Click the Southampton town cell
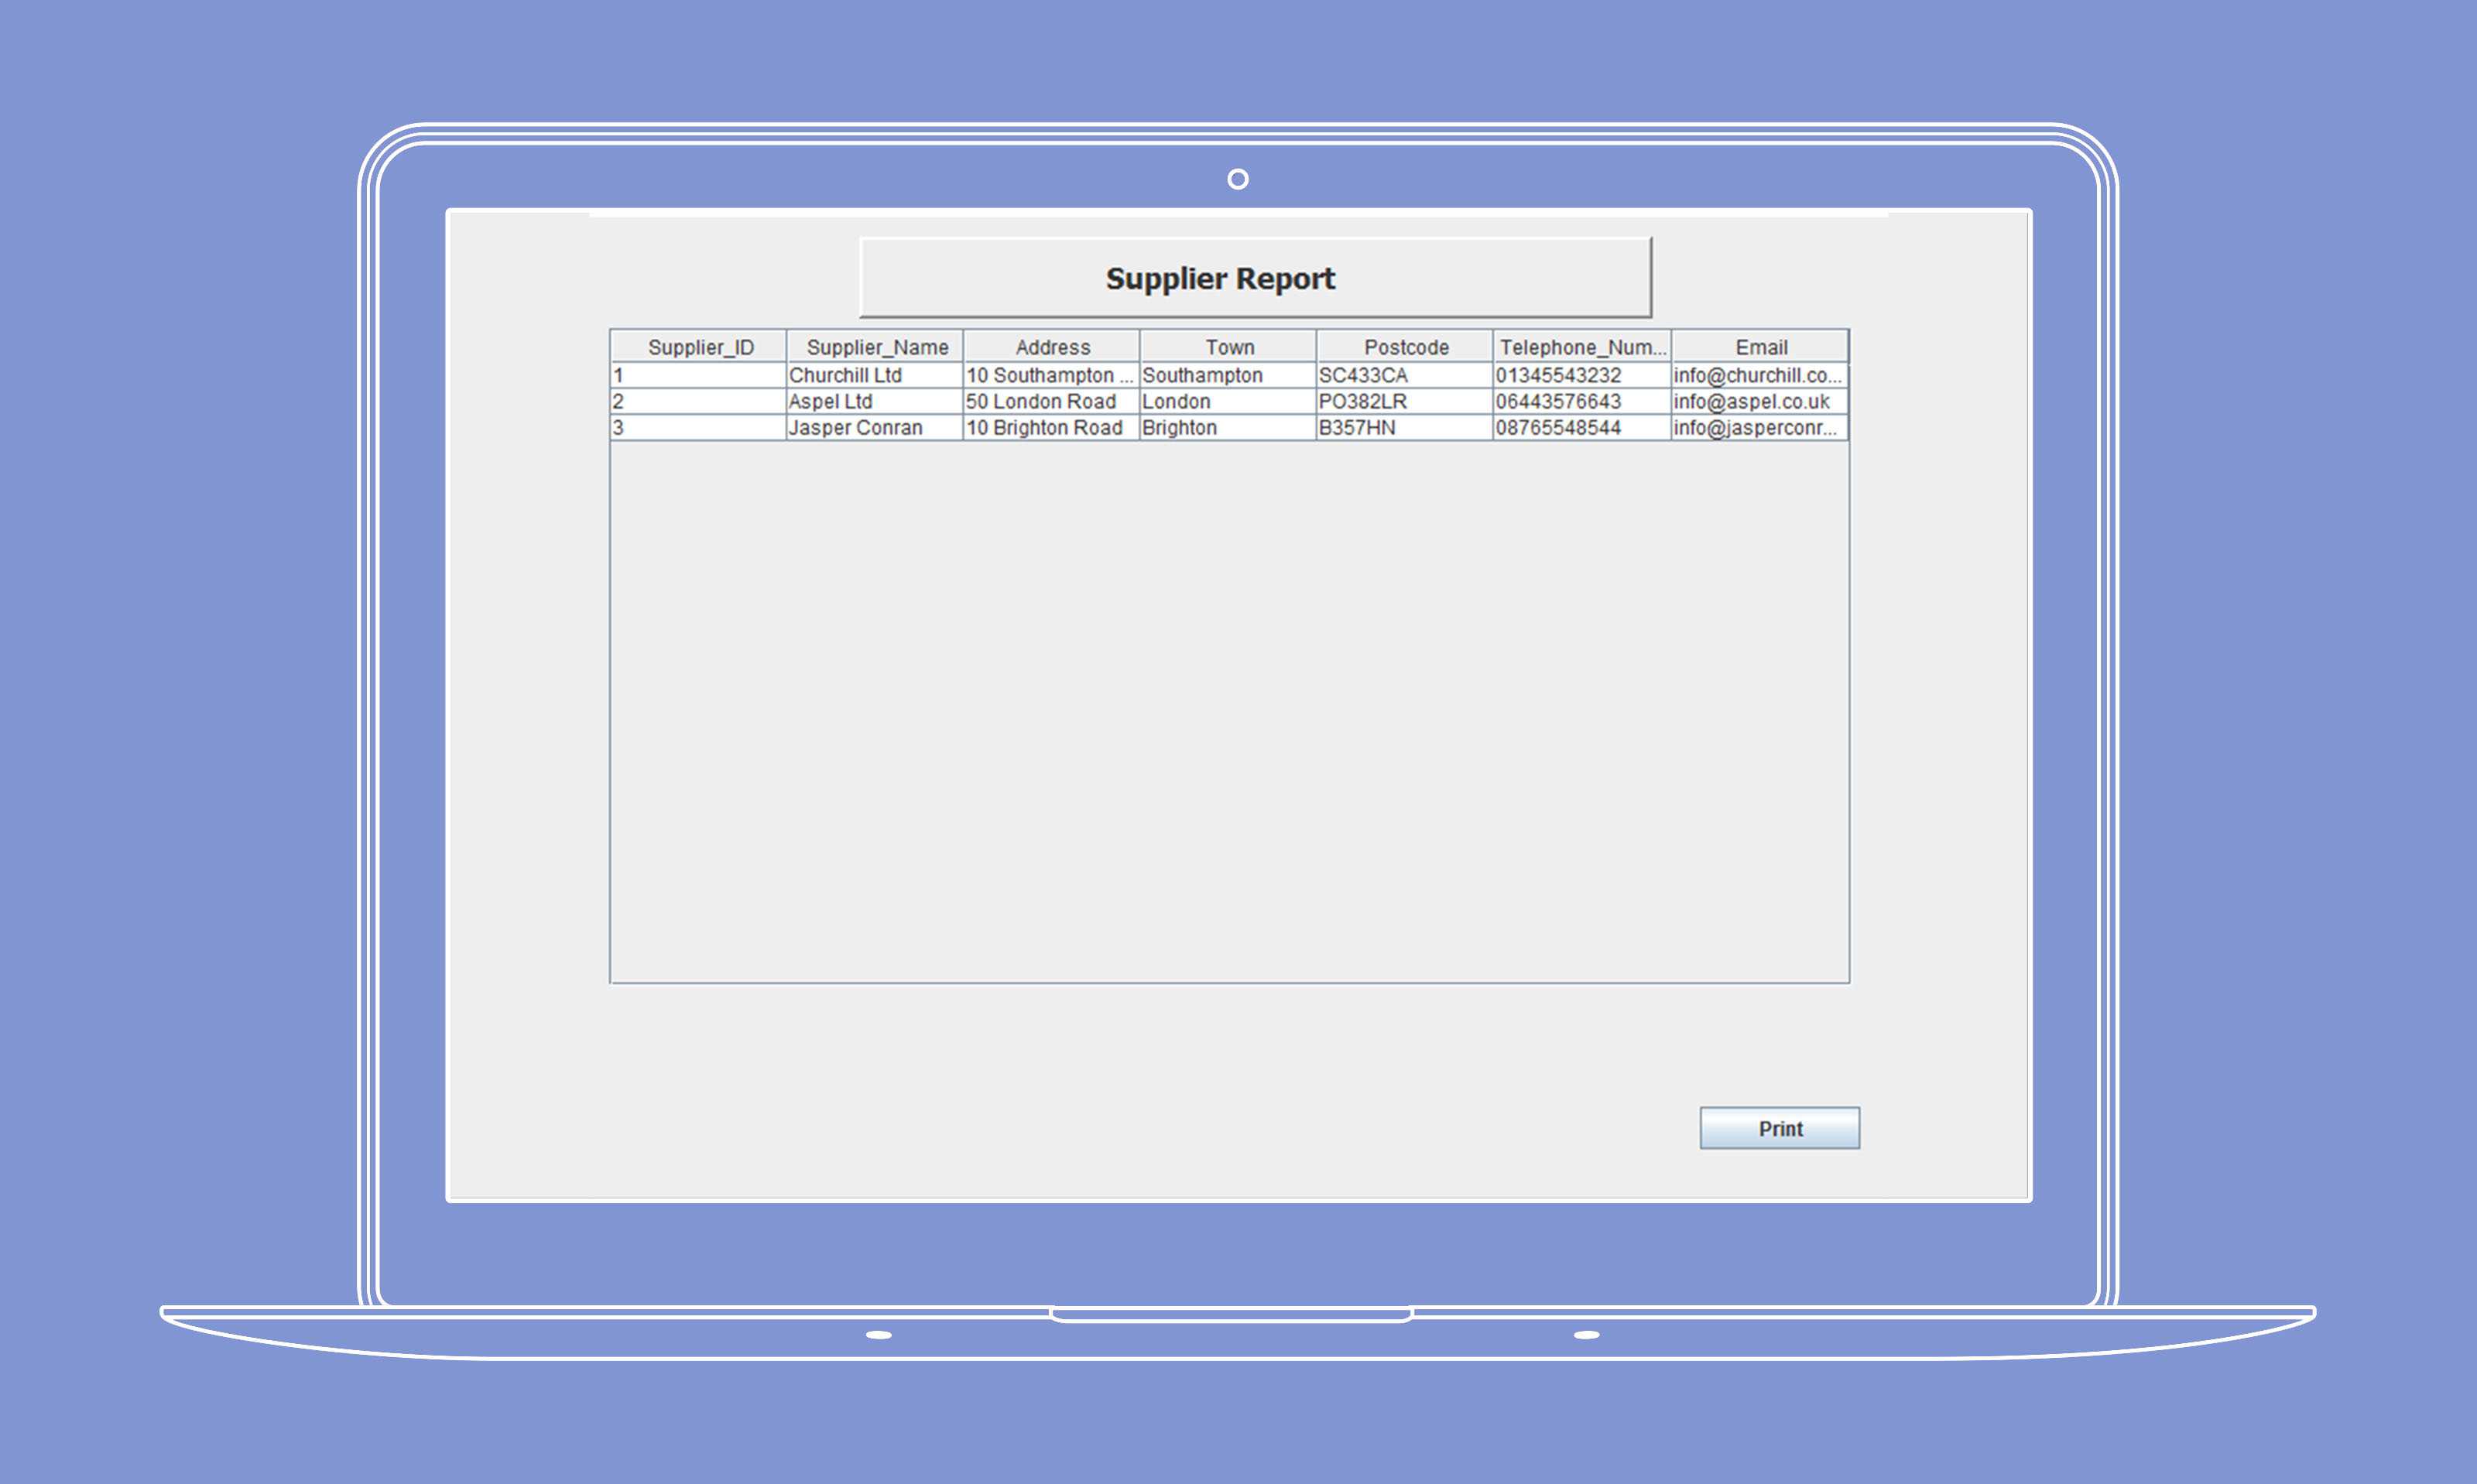This screenshot has height=1484, width=2477. tap(1228, 375)
